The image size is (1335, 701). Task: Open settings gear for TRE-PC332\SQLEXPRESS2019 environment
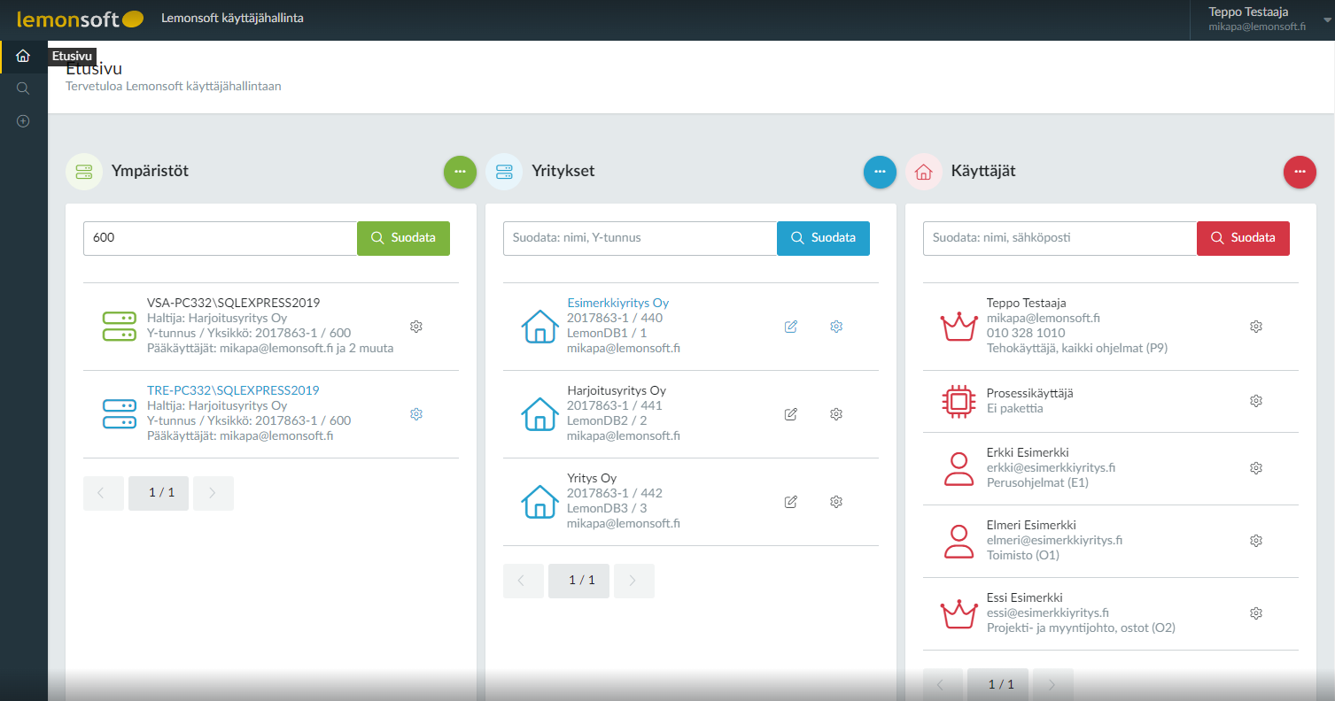click(416, 414)
